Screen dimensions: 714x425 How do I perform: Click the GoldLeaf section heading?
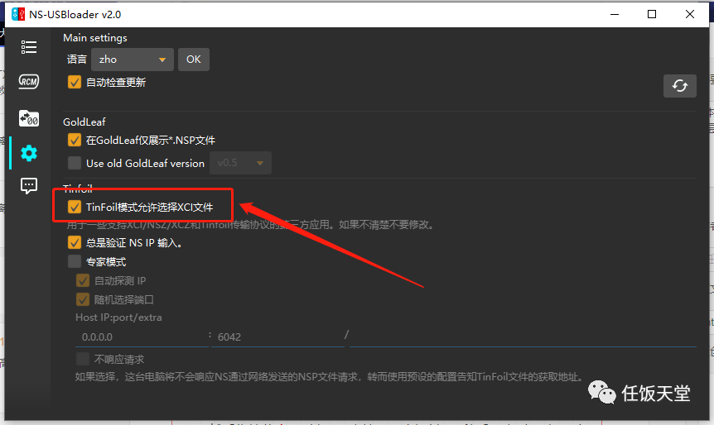coord(84,122)
